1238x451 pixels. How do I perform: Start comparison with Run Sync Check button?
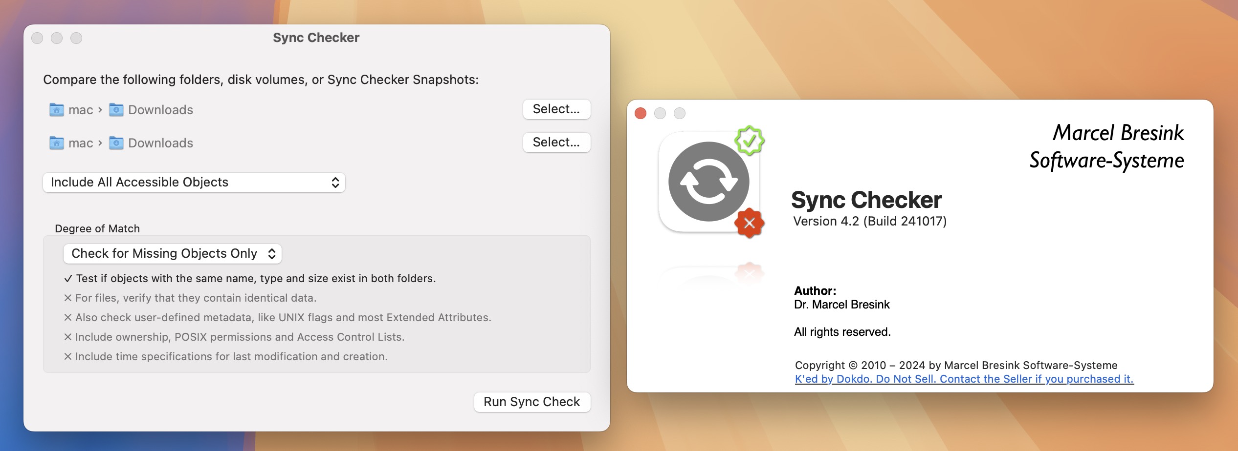(x=532, y=402)
